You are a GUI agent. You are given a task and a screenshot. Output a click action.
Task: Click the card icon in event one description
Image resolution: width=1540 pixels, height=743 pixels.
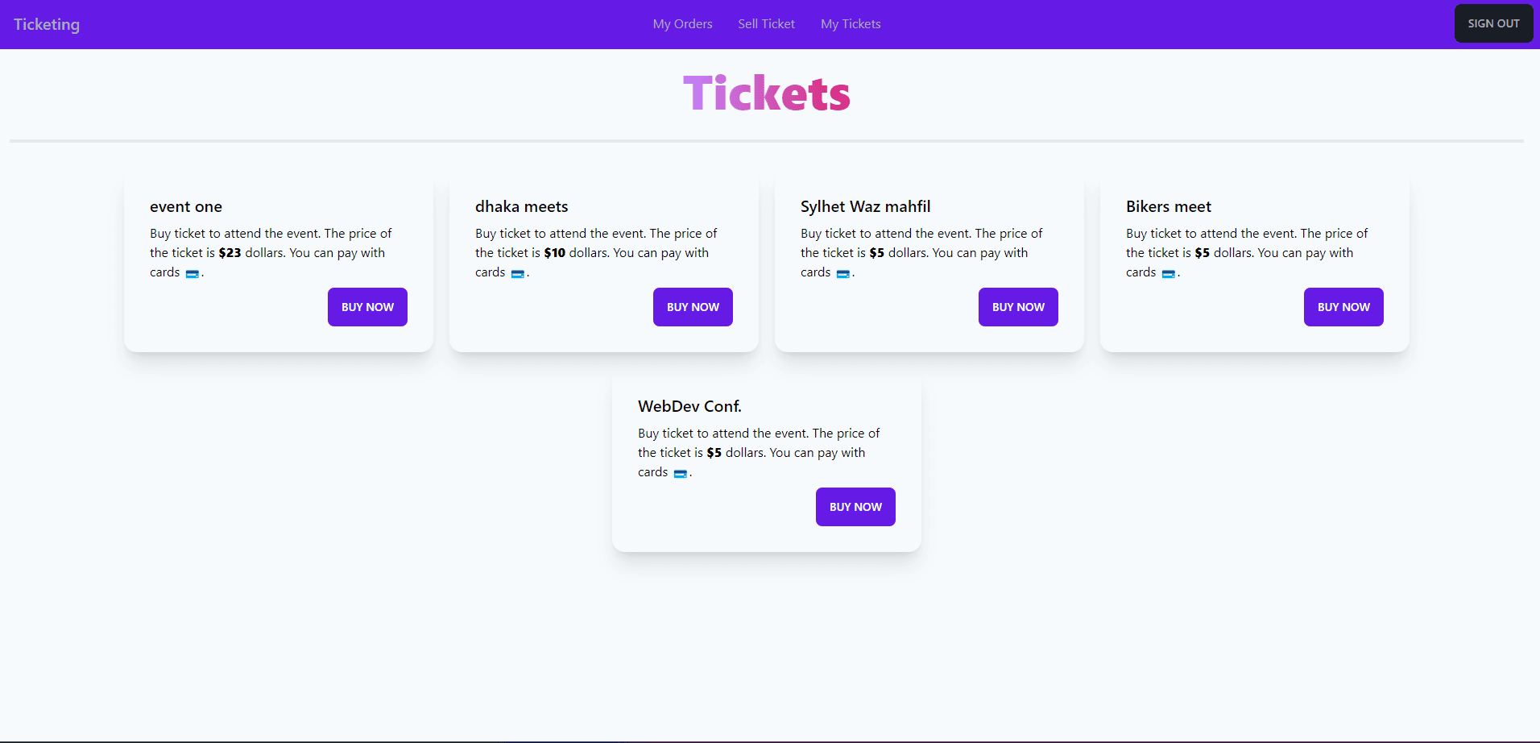pyautogui.click(x=193, y=274)
